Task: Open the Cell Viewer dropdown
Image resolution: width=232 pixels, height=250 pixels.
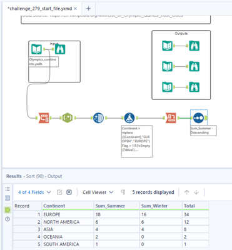Action: (98, 192)
